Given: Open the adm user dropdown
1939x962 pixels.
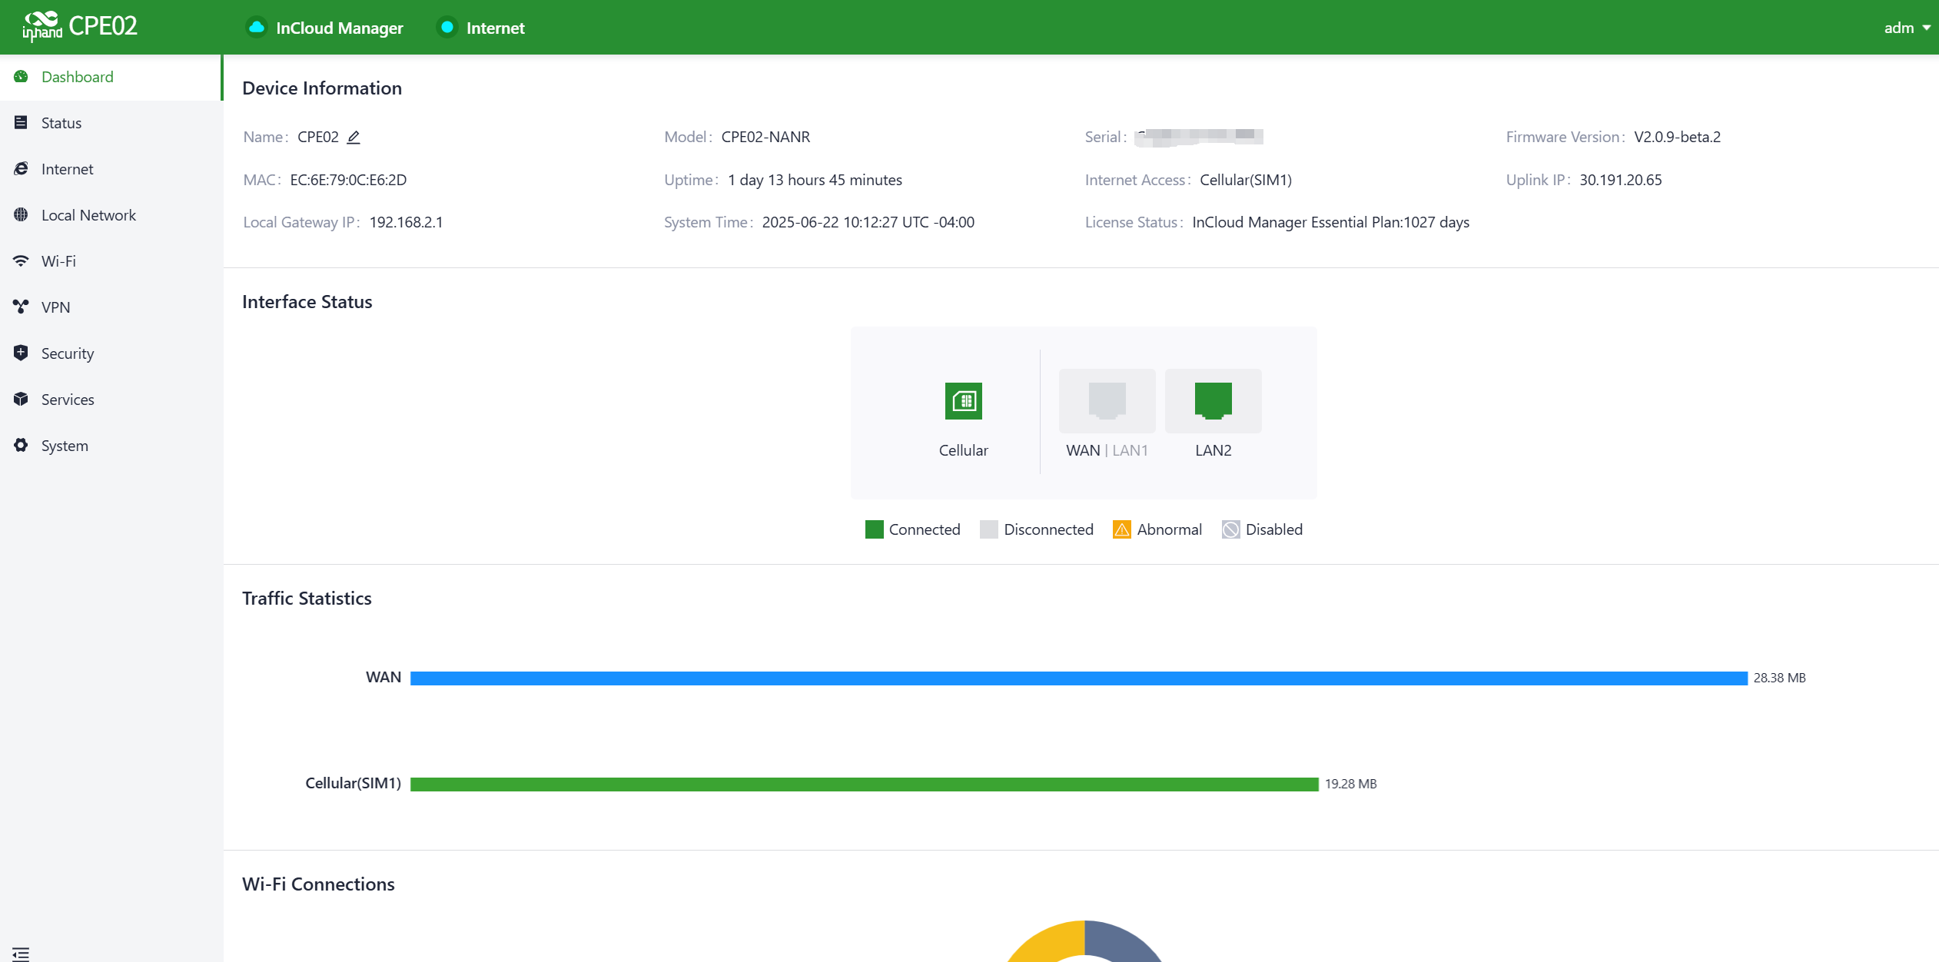Looking at the screenshot, I should coord(1906,28).
